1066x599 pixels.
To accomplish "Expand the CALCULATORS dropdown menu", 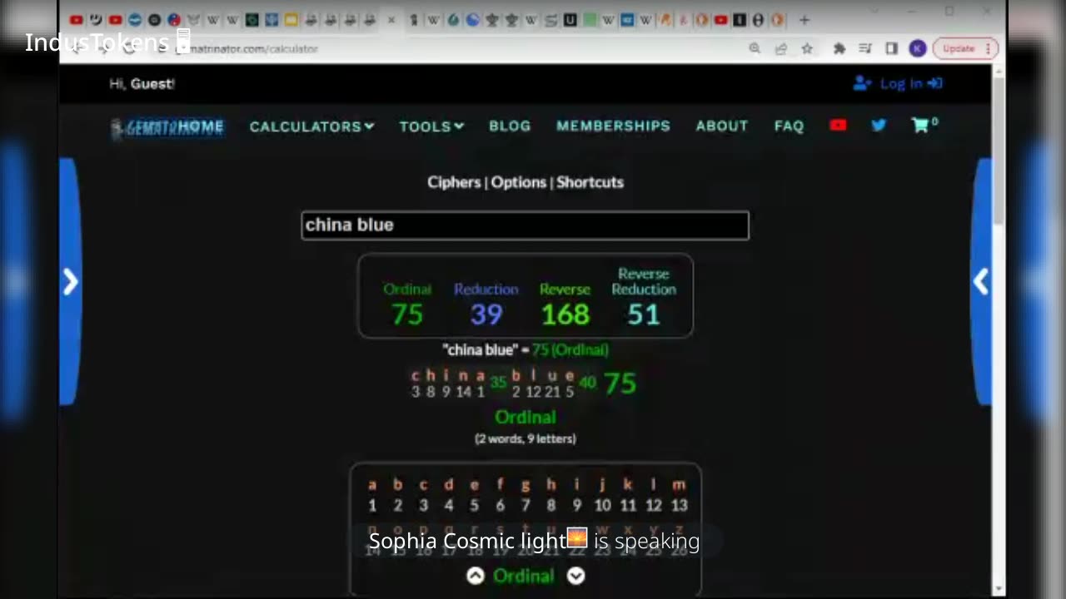I will (x=312, y=126).
